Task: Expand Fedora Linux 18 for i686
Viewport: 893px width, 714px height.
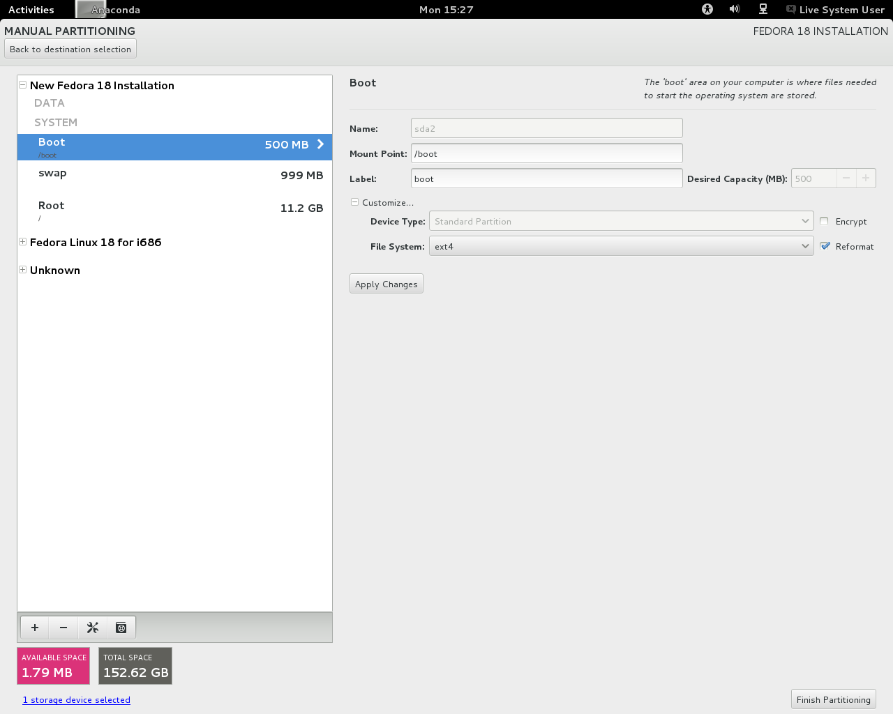Action: click(x=23, y=242)
